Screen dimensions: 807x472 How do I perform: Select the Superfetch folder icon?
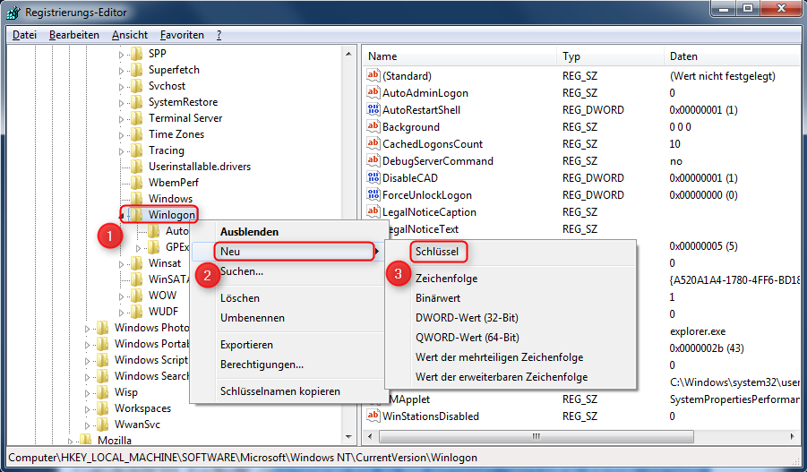pos(136,70)
